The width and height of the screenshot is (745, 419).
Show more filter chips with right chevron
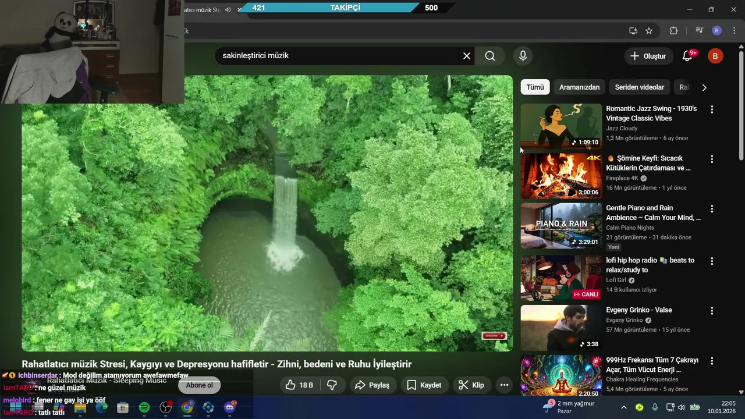point(704,87)
